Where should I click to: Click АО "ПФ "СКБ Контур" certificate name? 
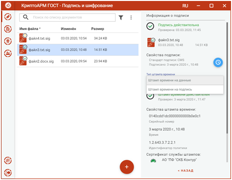pos(179,160)
